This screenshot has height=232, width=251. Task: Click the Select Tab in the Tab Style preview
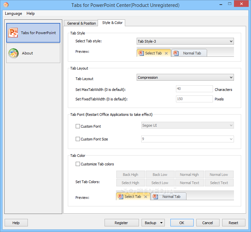[154, 53]
